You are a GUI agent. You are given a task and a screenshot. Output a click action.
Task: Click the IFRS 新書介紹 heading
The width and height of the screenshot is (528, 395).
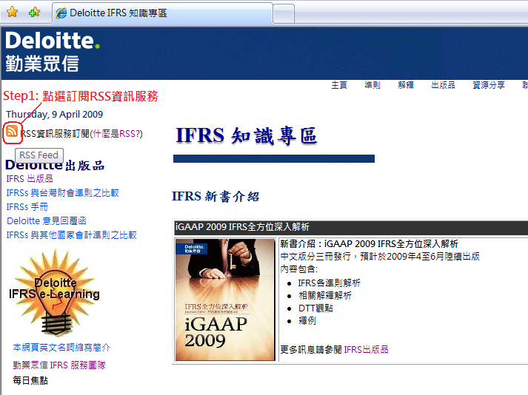pyautogui.click(x=215, y=197)
